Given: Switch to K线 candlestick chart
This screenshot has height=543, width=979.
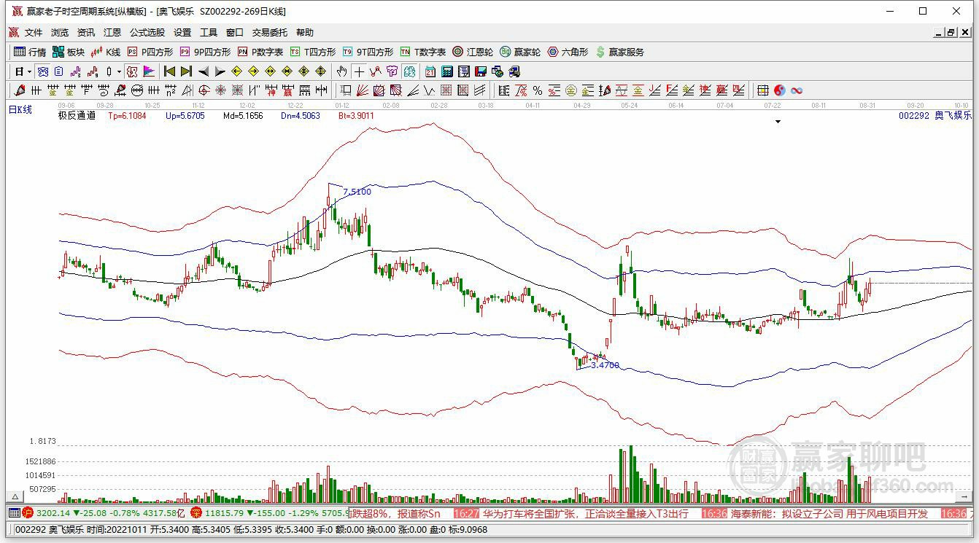Looking at the screenshot, I should (106, 52).
